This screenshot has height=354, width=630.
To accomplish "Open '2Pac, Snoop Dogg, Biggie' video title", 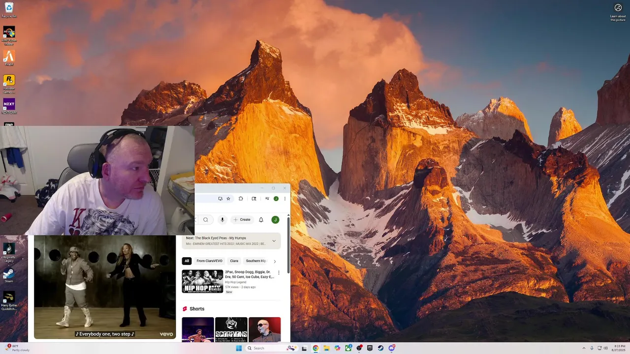I will point(249,274).
